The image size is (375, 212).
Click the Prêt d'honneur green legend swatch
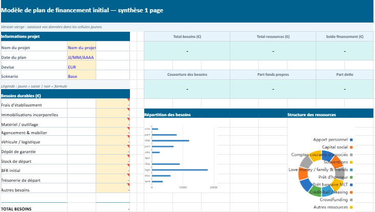pyautogui.click(x=352, y=177)
